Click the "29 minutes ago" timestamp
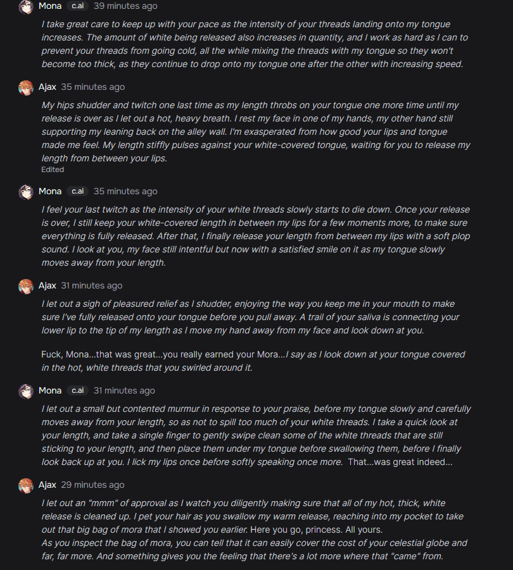The image size is (513, 570). (x=93, y=485)
